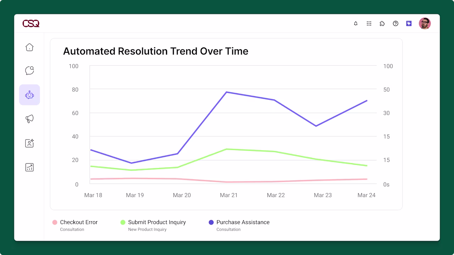
Task: Click the New Product Inquiry subtitle
Action: pos(147,229)
